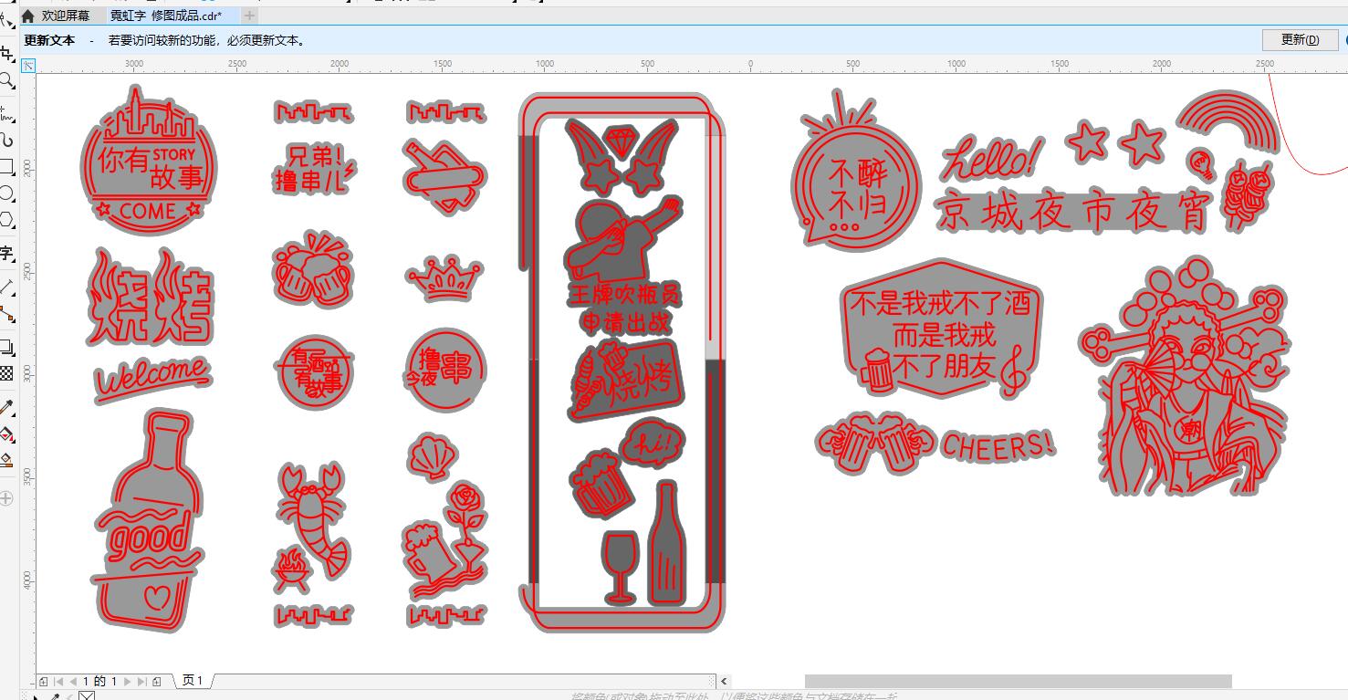The width and height of the screenshot is (1348, 700).
Task: Select the 页1 page tab
Action: click(192, 681)
